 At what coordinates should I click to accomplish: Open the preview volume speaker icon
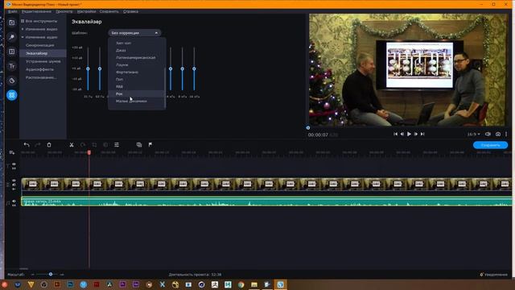pyautogui.click(x=488, y=135)
